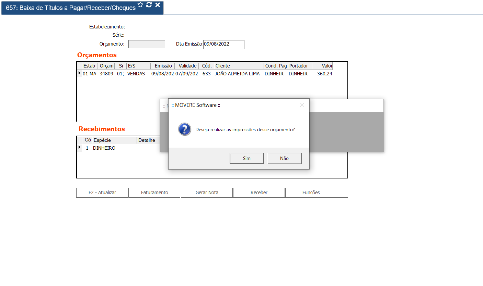Viewport: 483px width, 286px height.
Task: Click the small blank button after Funções
Action: click(342, 192)
